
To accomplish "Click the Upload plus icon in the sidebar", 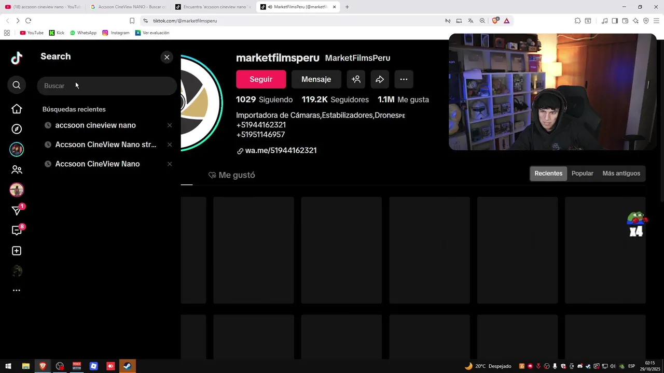I will coord(17,251).
